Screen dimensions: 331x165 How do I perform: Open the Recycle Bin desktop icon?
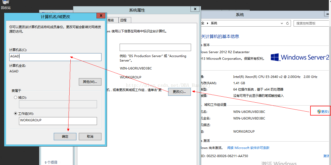[6, 4]
